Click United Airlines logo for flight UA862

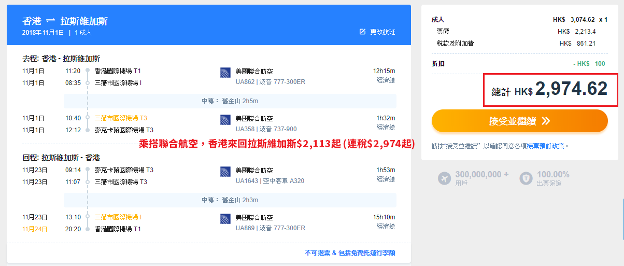pos(225,73)
